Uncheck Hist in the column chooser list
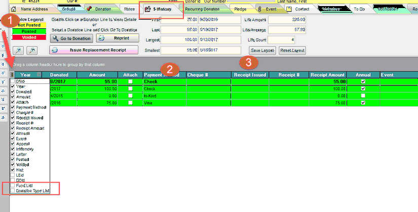The image size is (418, 212). tap(13, 170)
